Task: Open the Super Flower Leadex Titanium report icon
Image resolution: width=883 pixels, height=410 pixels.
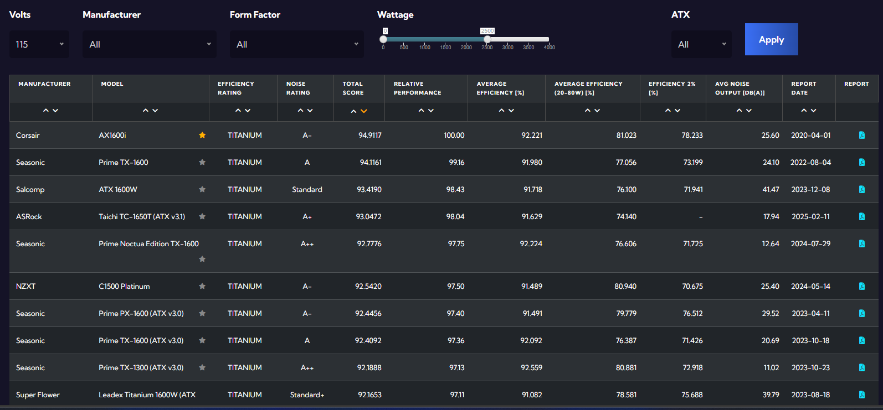Action: tap(861, 395)
